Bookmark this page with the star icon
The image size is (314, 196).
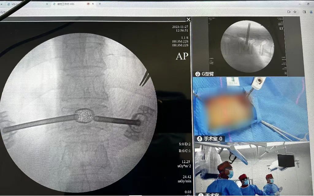pyautogui.click(x=295, y=12)
